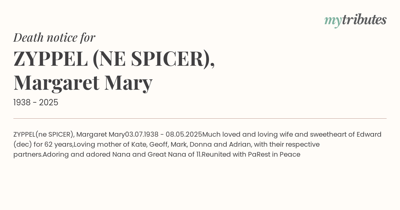The height and width of the screenshot is (210, 400).
Task: Click the "Margaret Mary" name heading
Action: 83,83
